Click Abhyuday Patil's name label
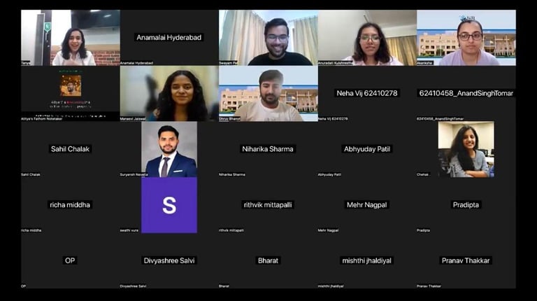The height and width of the screenshot is (301, 537). 367,149
